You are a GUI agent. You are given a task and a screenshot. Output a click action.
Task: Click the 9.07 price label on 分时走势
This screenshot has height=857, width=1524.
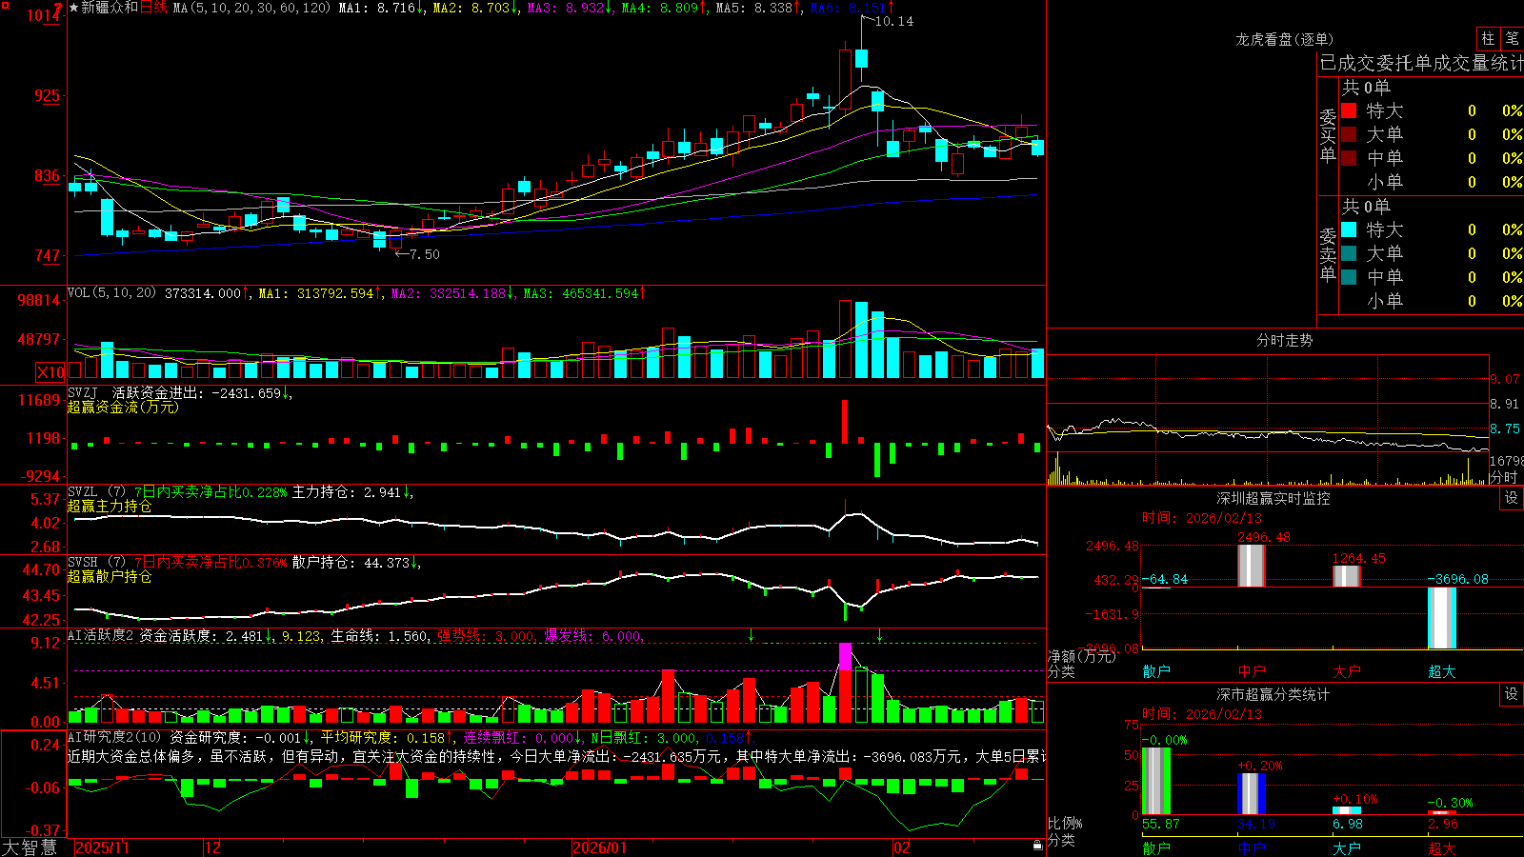coord(1505,379)
